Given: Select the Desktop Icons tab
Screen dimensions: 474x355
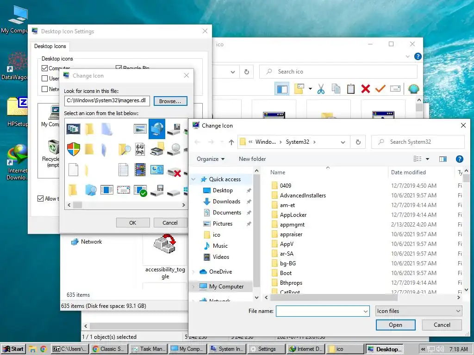Looking at the screenshot, I should (x=50, y=46).
